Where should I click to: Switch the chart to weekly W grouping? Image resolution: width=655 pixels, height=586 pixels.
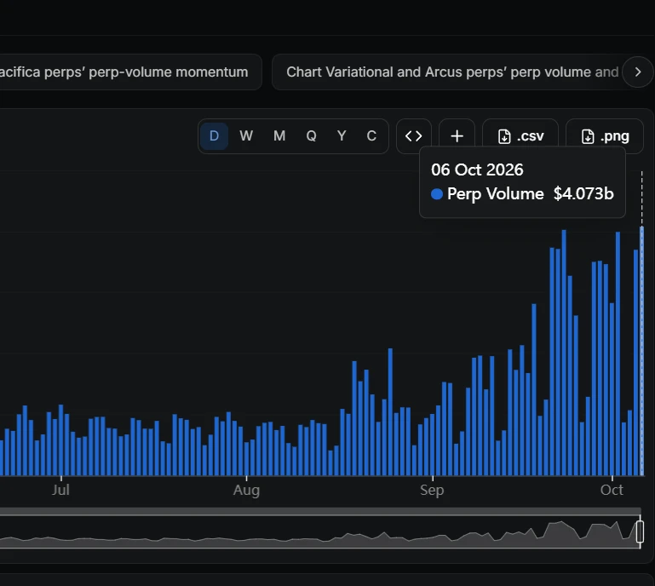click(x=246, y=136)
